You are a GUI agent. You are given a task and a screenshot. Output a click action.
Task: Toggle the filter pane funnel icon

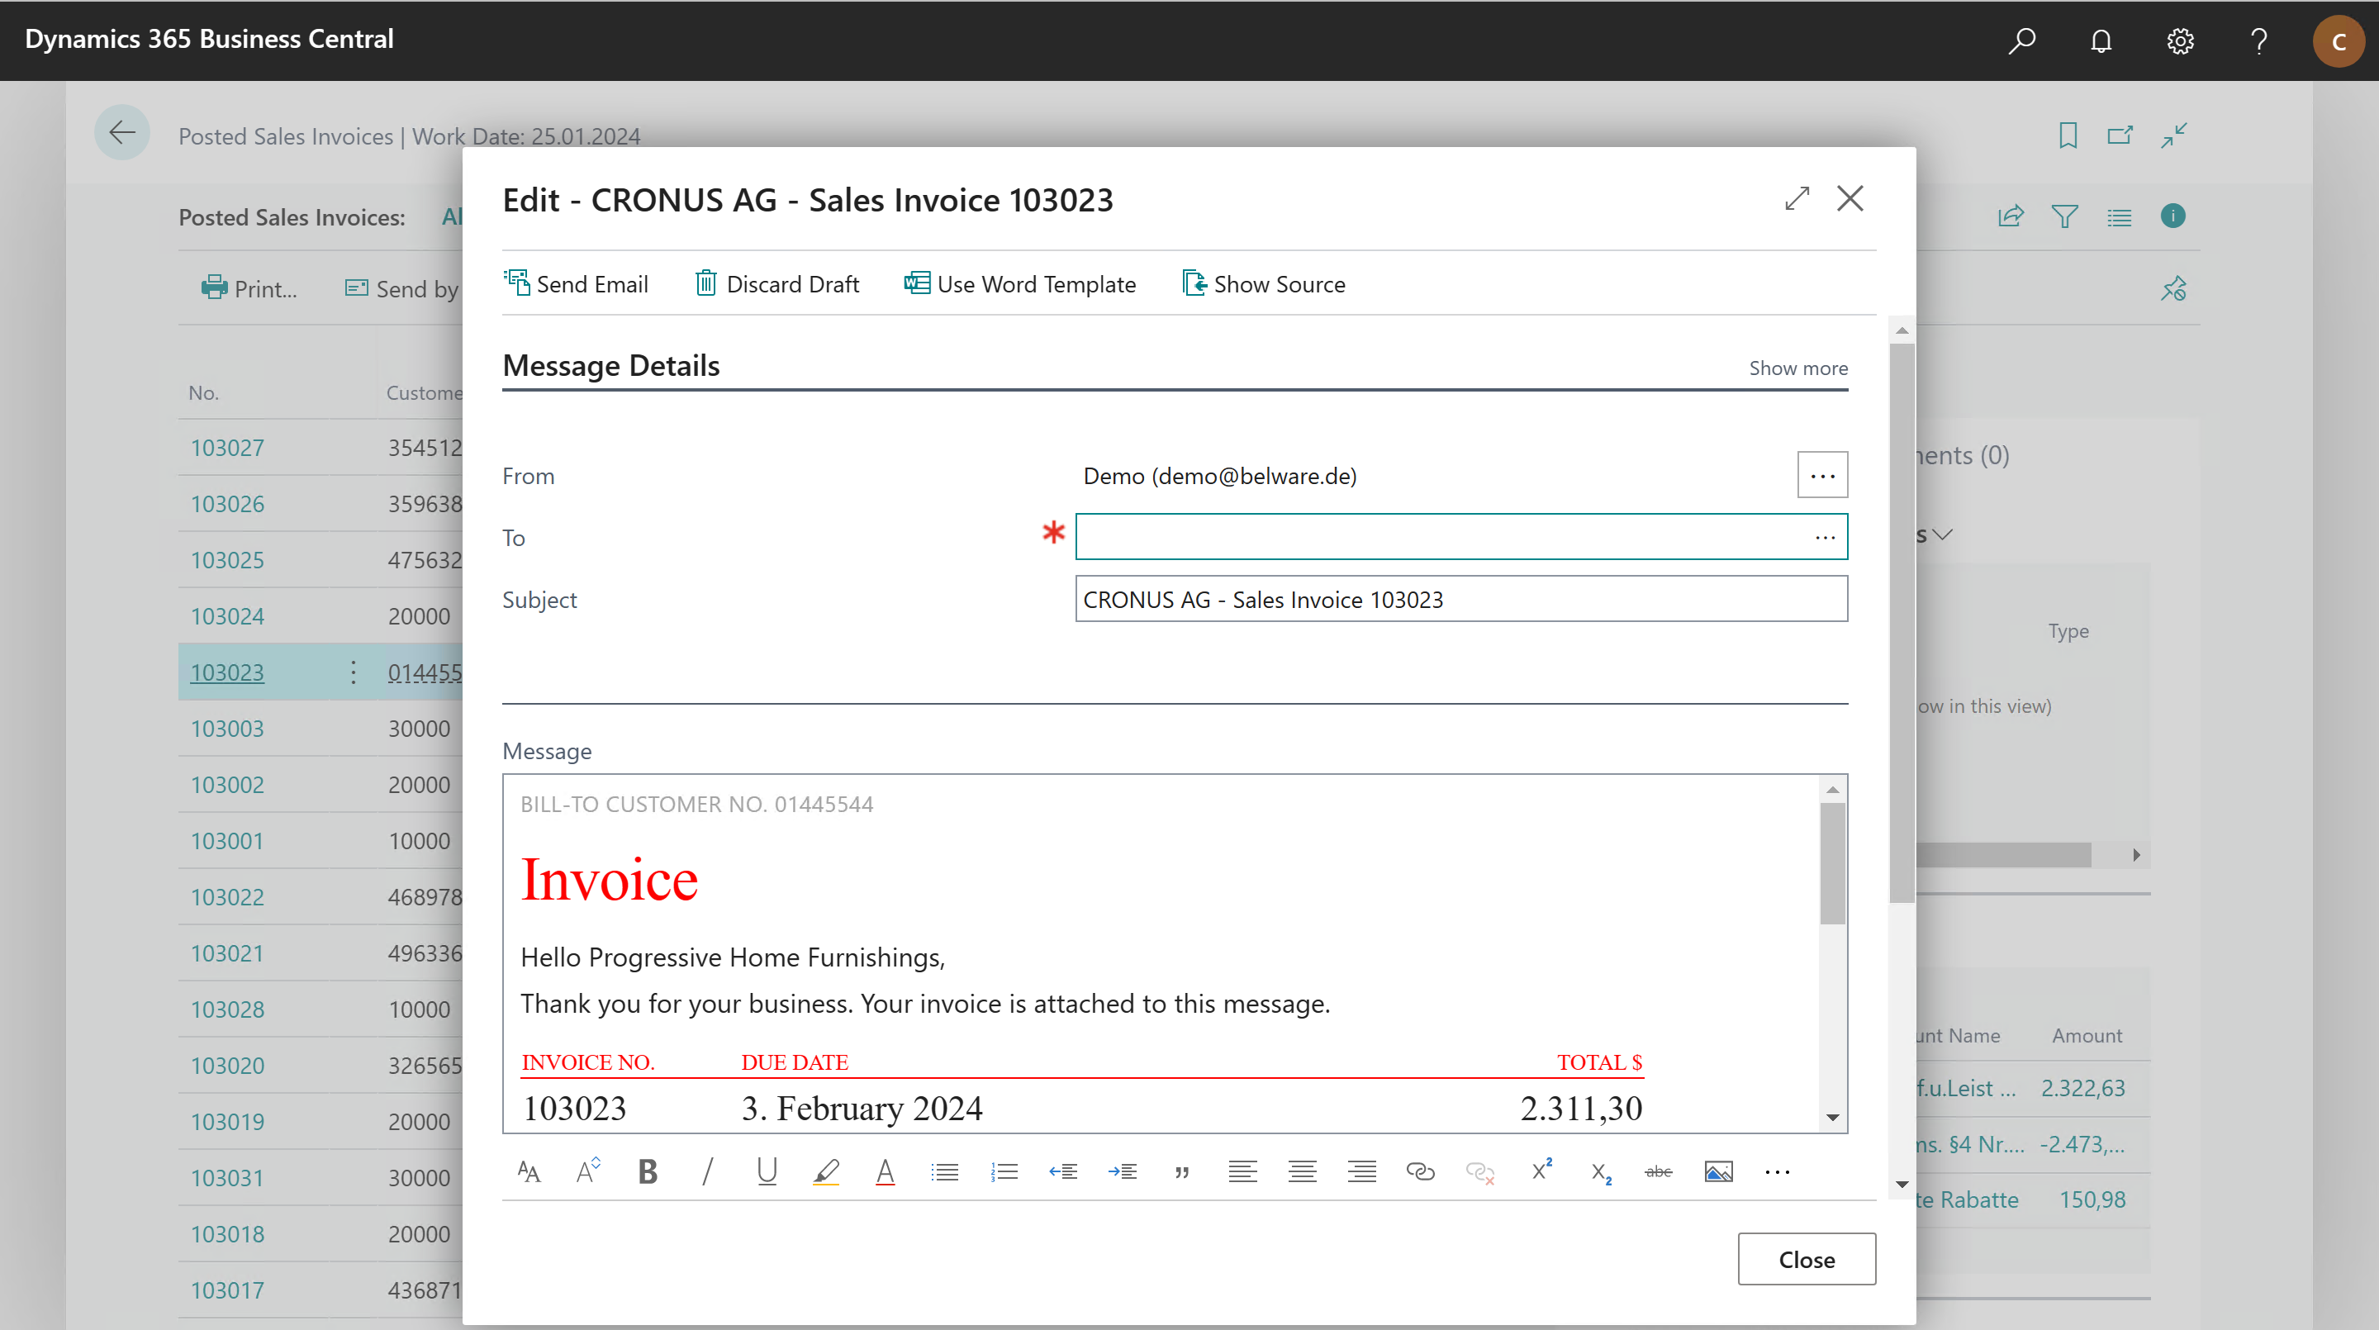coord(2064,216)
